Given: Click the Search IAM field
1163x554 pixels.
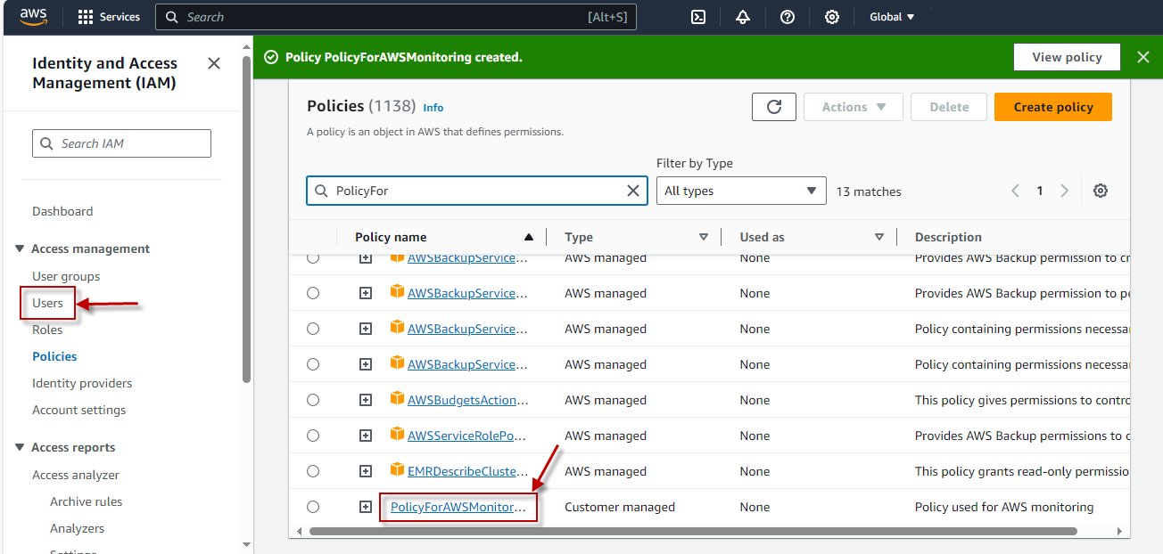Looking at the screenshot, I should coord(121,143).
